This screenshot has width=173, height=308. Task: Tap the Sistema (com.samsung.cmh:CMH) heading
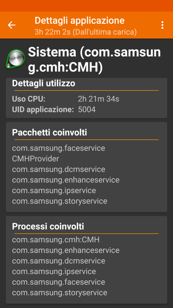[94, 60]
